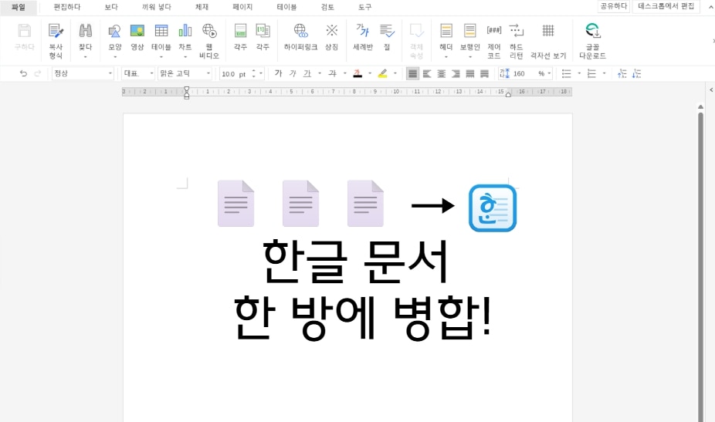Undo the last action with the undo arrow
This screenshot has height=422, width=715.
coord(23,73)
